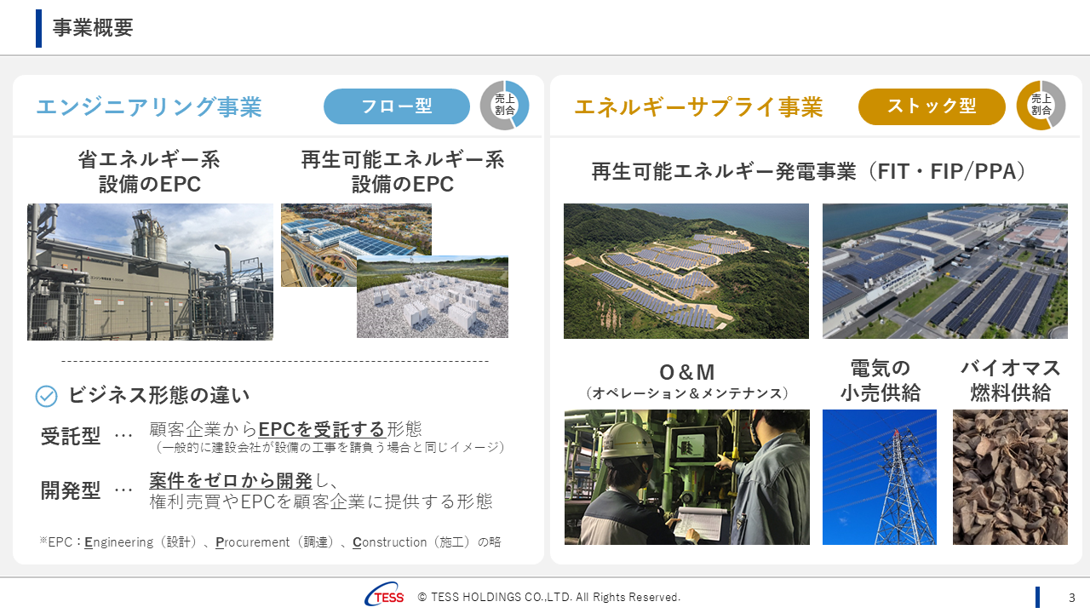The width and height of the screenshot is (1090, 613).
Task: Click the エネルギーサプライ事業 heading
Action: coord(698,107)
